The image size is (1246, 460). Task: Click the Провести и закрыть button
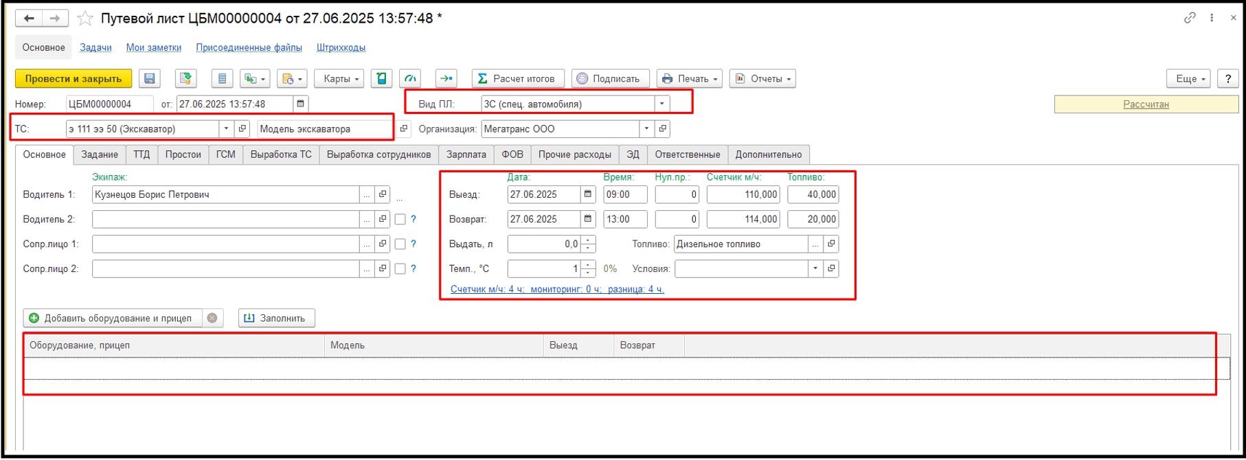pos(73,79)
